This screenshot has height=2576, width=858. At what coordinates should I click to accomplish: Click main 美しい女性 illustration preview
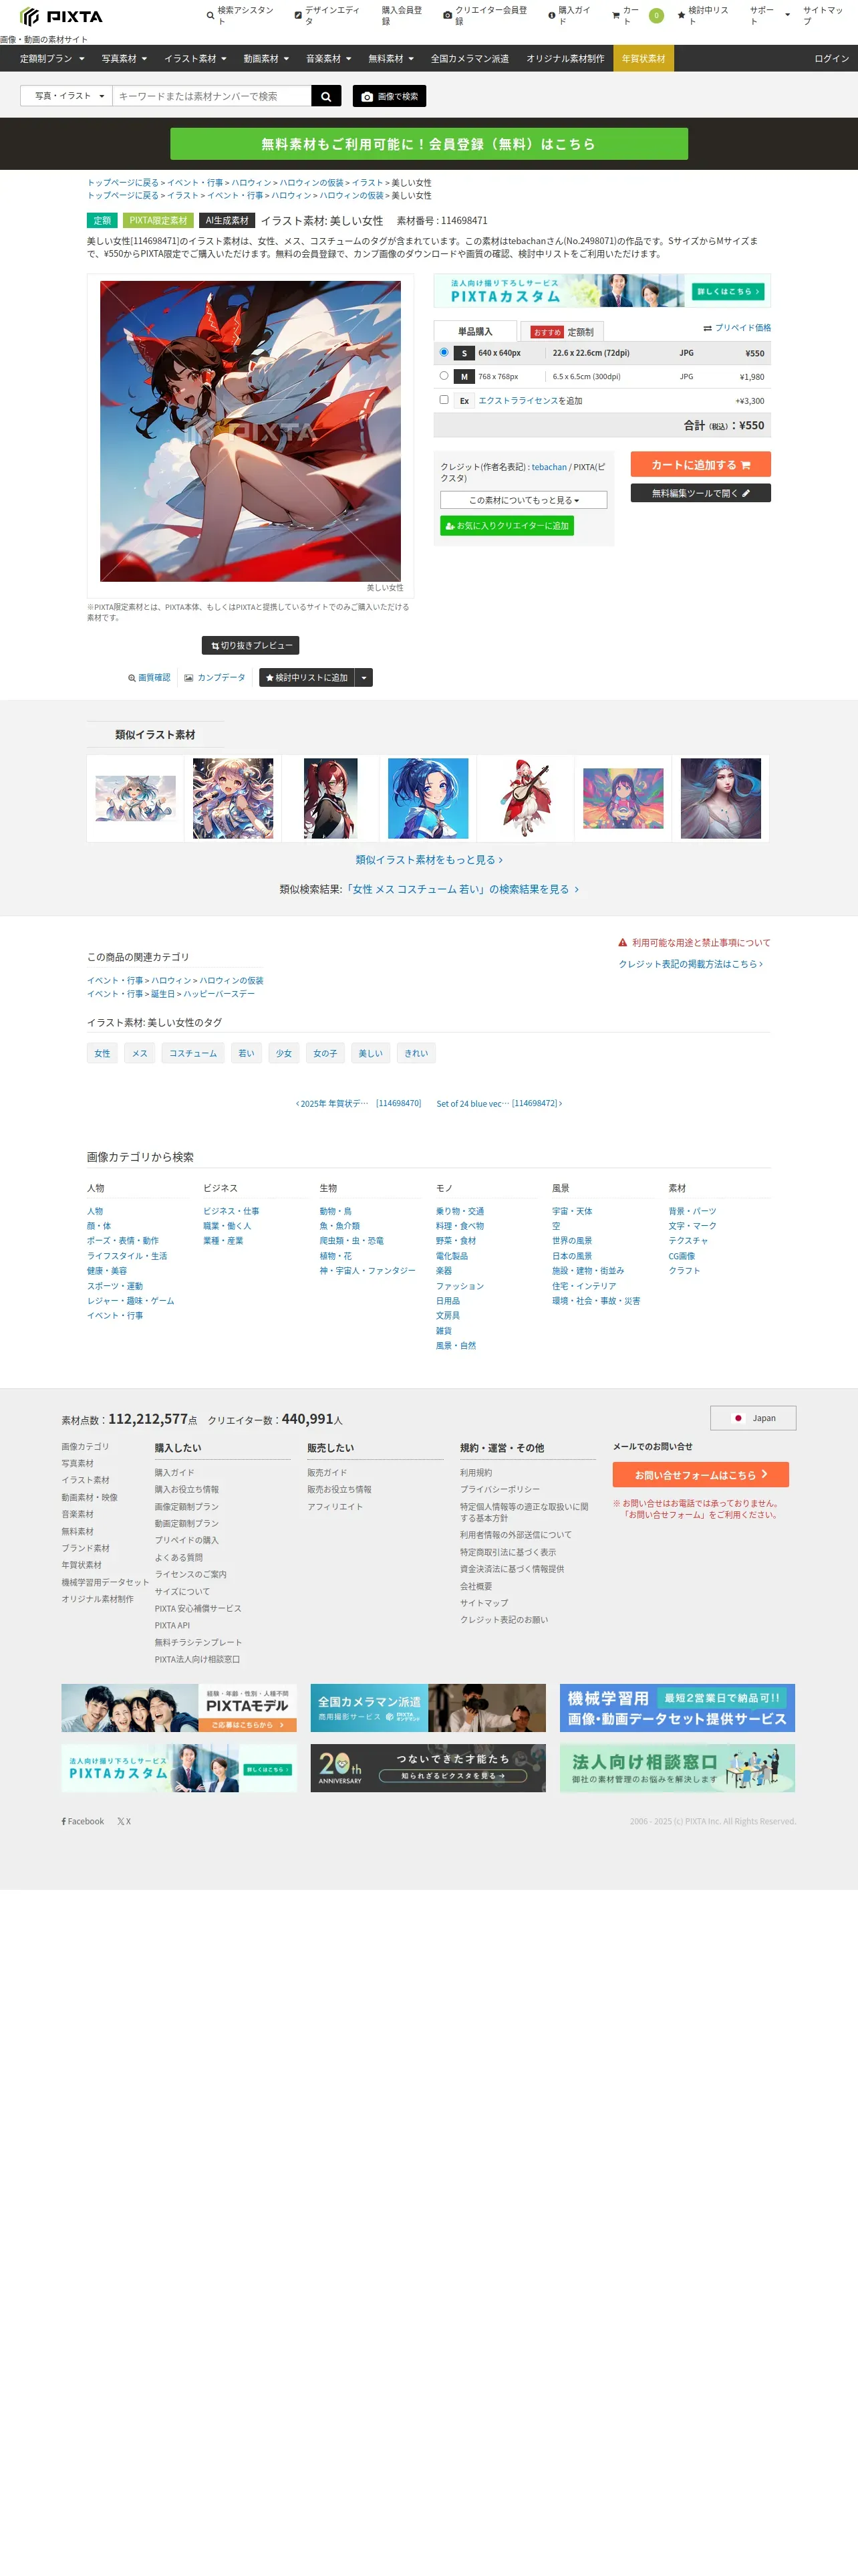click(x=250, y=431)
